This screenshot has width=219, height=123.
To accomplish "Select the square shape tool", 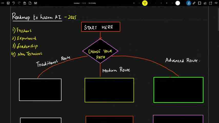I will click(x=200, y=3).
